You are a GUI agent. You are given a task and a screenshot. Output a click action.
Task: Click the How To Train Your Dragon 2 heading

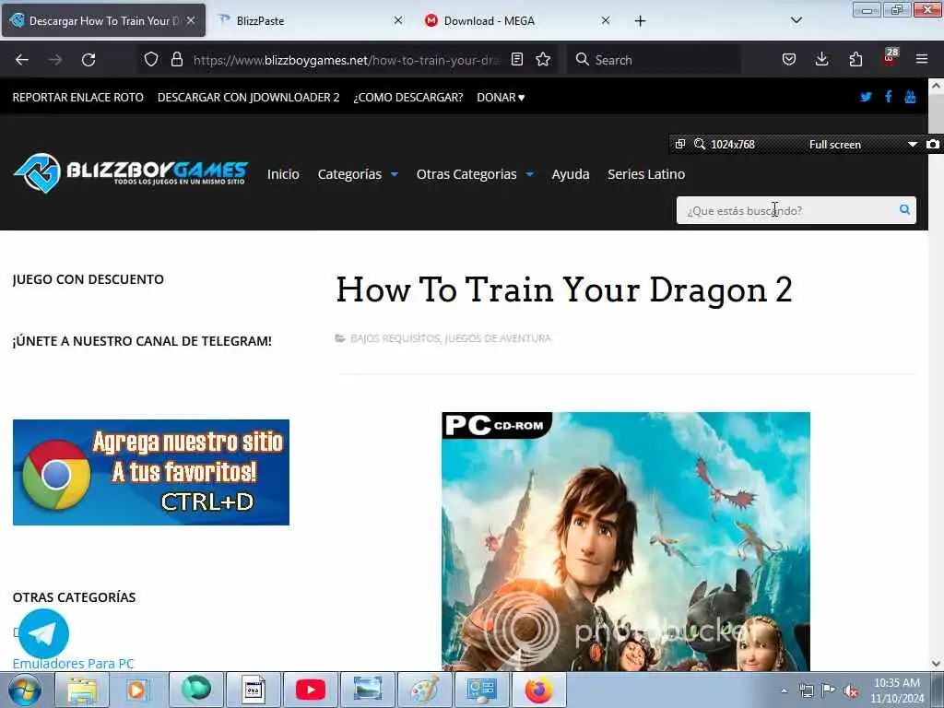tap(564, 289)
